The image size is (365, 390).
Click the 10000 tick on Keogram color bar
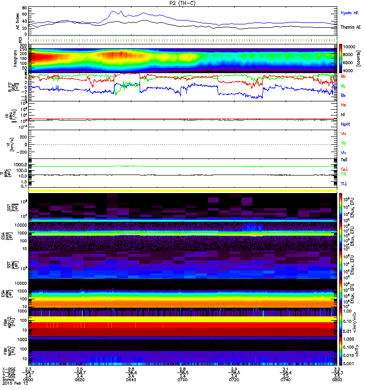(349, 47)
